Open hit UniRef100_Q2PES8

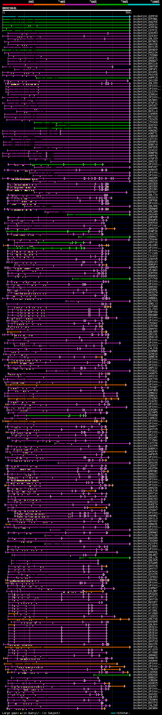point(145,16)
